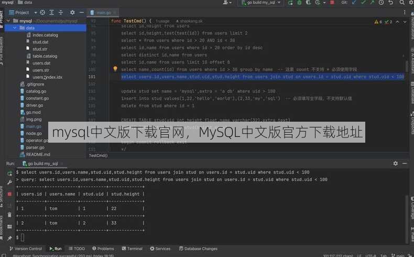Click the red Stop button in top toolbar
The image size is (414, 257).
click(332, 3)
